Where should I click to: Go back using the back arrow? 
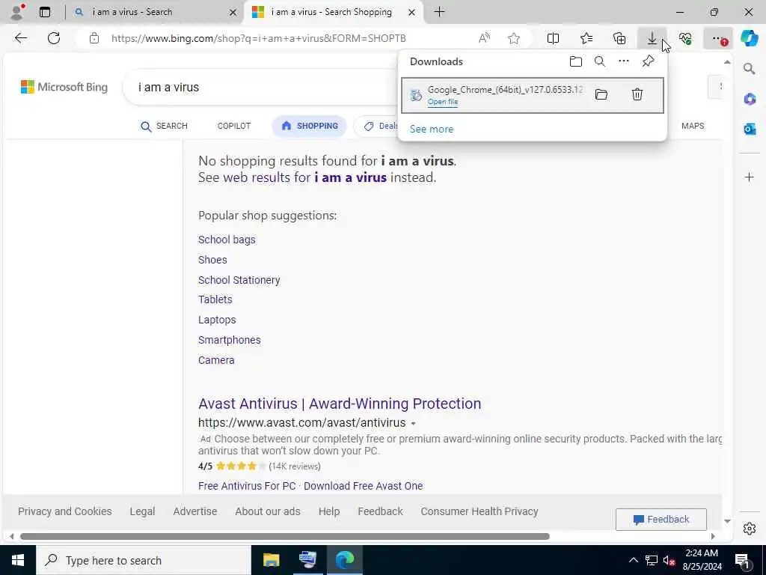click(20, 38)
